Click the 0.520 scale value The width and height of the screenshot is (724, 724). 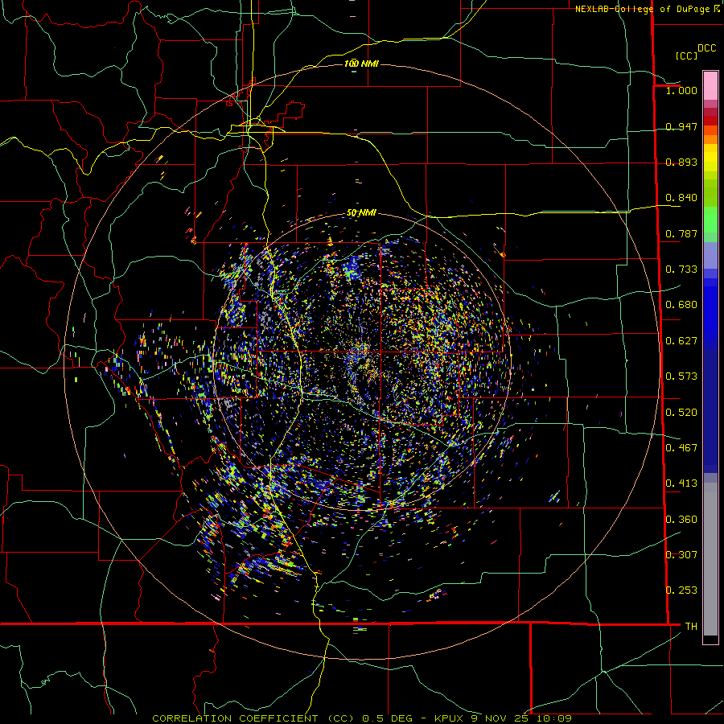(681, 413)
